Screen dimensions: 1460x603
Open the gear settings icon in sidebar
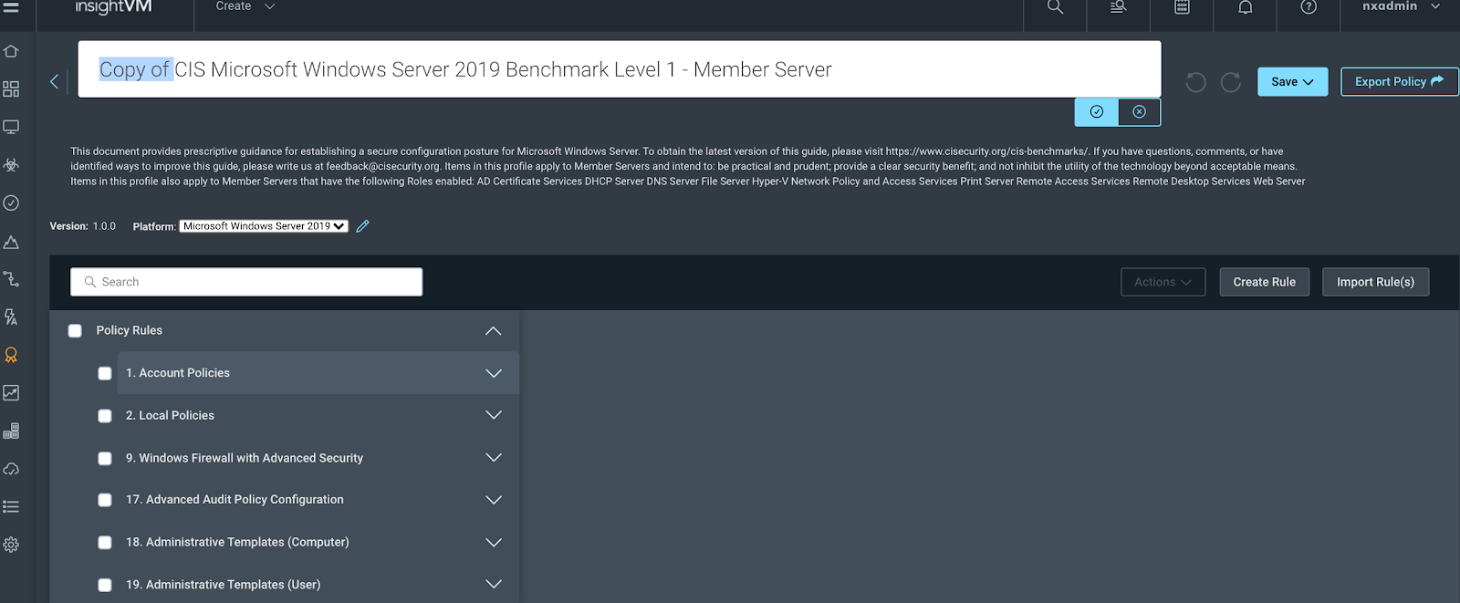click(x=11, y=545)
